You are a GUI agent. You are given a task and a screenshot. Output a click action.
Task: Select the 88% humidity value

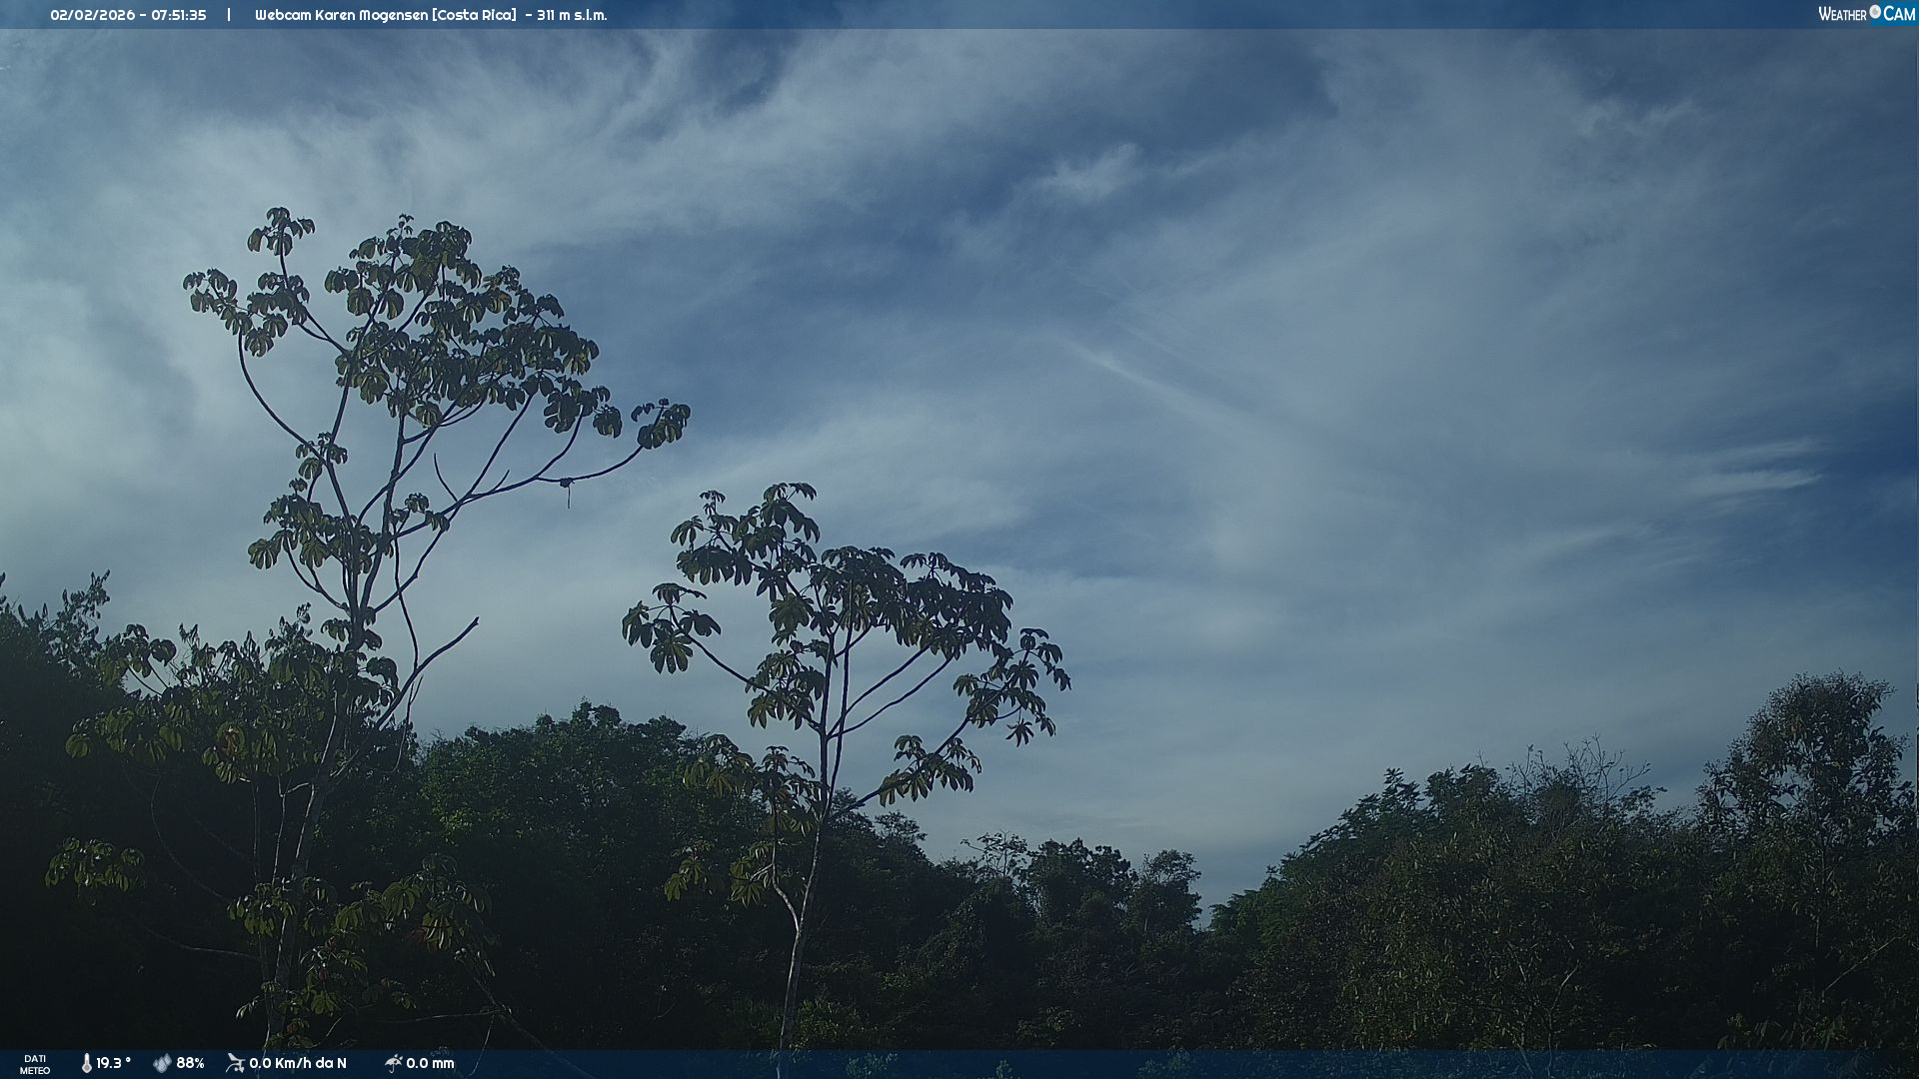[190, 1063]
